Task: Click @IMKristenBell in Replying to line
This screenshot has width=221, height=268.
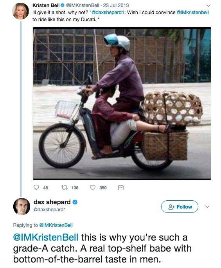Action: (56, 225)
